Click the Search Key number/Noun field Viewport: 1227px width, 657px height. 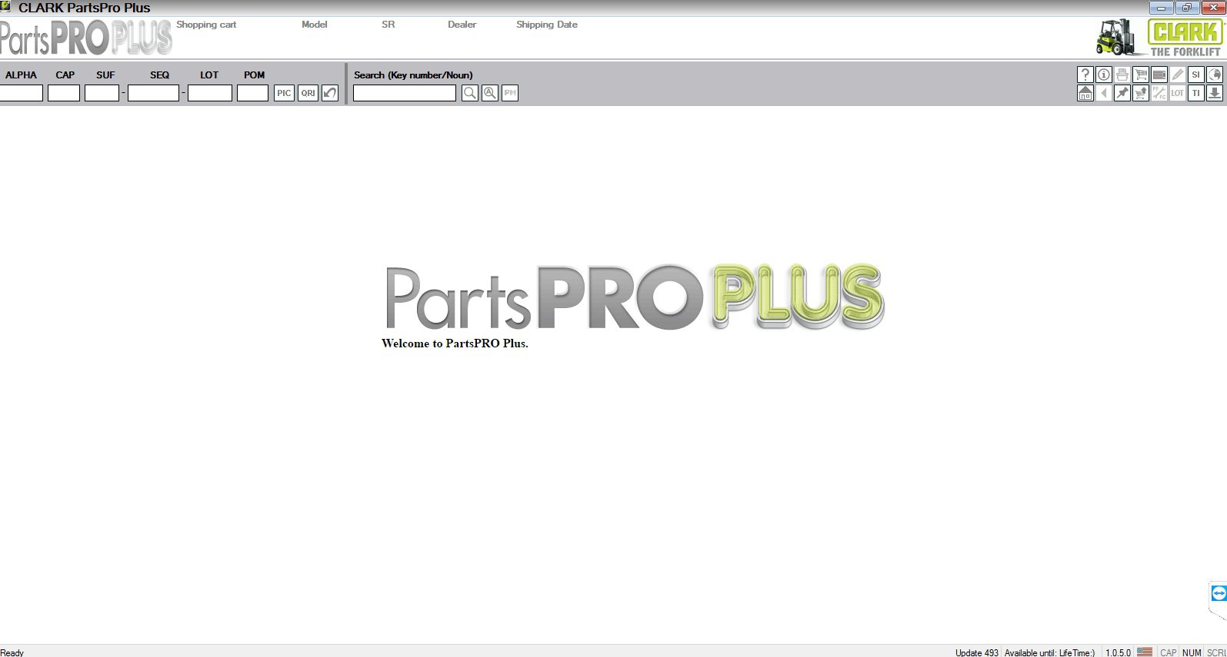click(x=405, y=93)
